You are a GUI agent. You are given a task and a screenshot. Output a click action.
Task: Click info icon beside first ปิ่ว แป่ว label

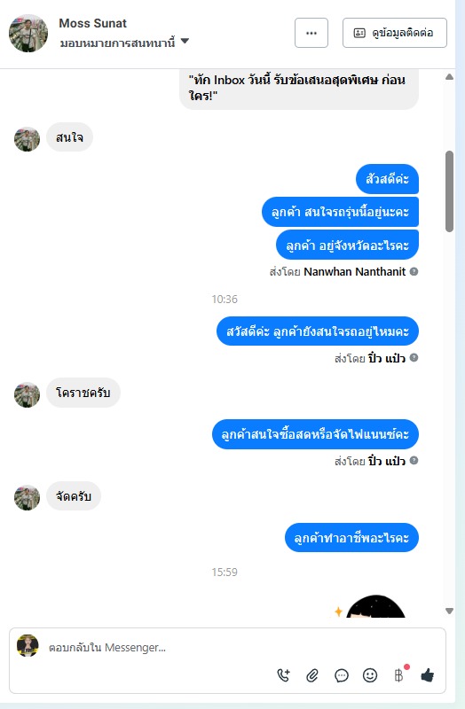click(x=414, y=358)
